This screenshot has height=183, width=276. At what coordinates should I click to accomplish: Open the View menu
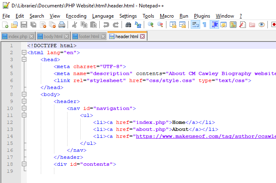click(x=55, y=16)
